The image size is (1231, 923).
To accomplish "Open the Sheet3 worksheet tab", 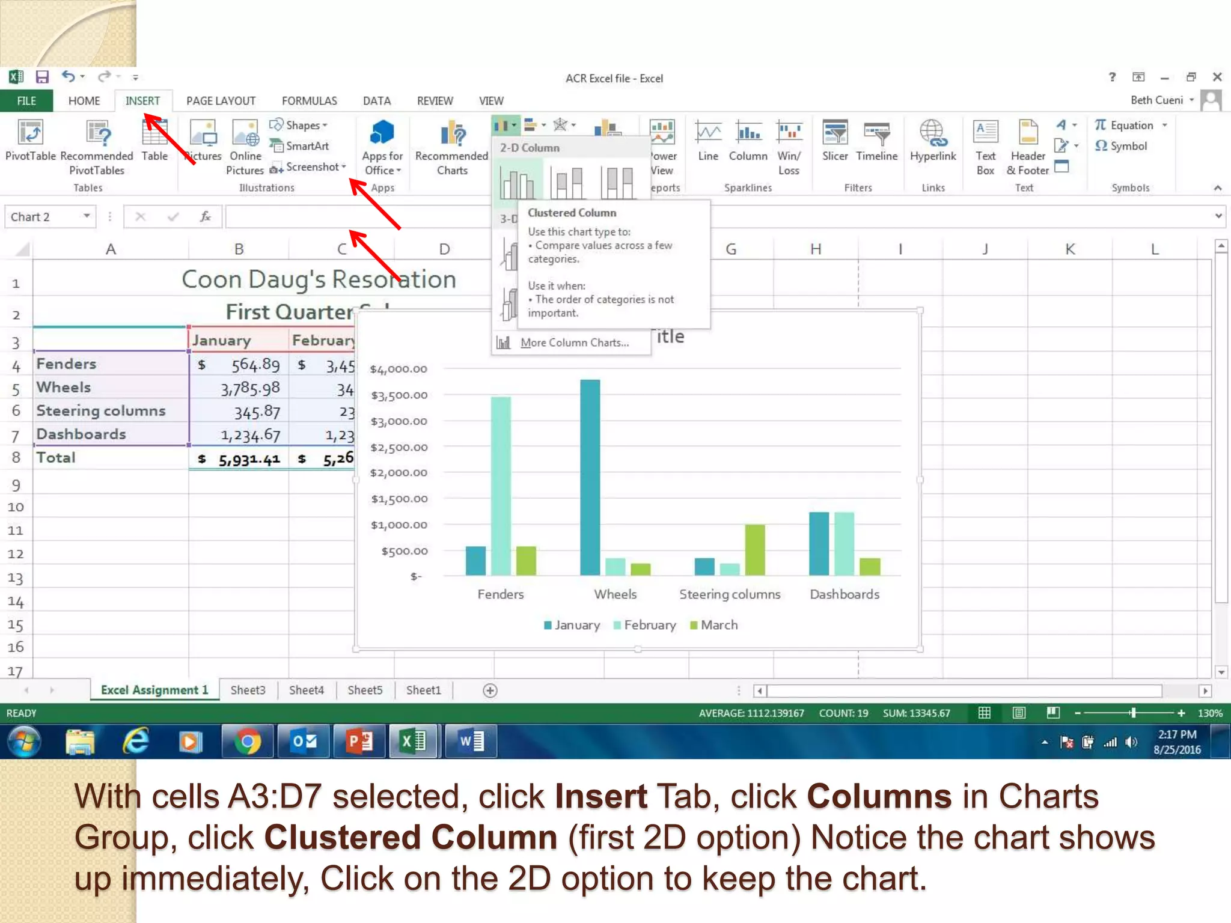I will click(248, 690).
